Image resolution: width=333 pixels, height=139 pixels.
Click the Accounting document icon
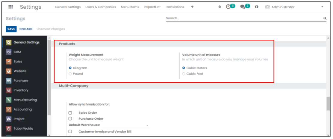pos(8,109)
